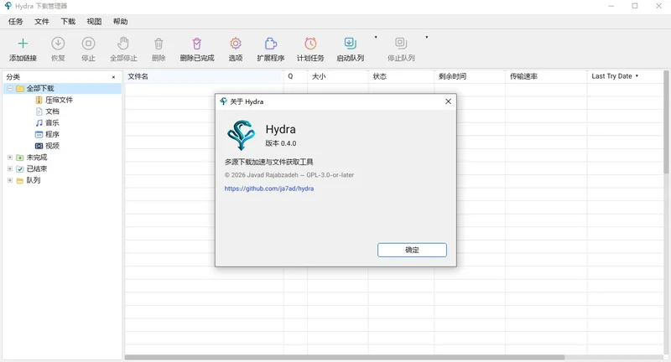This screenshot has width=671, height=362.
Task: Click the Stop All hand icon
Action: (123, 44)
